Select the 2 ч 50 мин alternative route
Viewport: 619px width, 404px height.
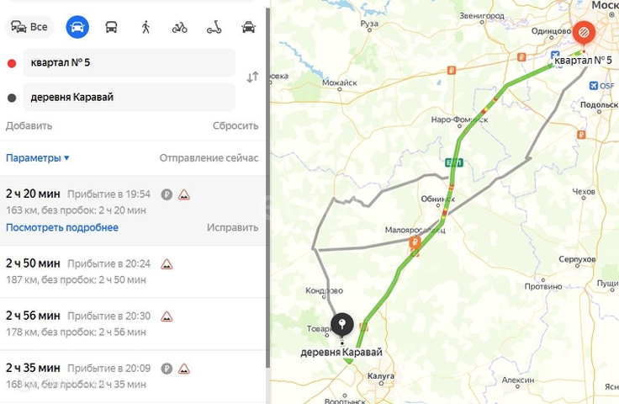[133, 271]
